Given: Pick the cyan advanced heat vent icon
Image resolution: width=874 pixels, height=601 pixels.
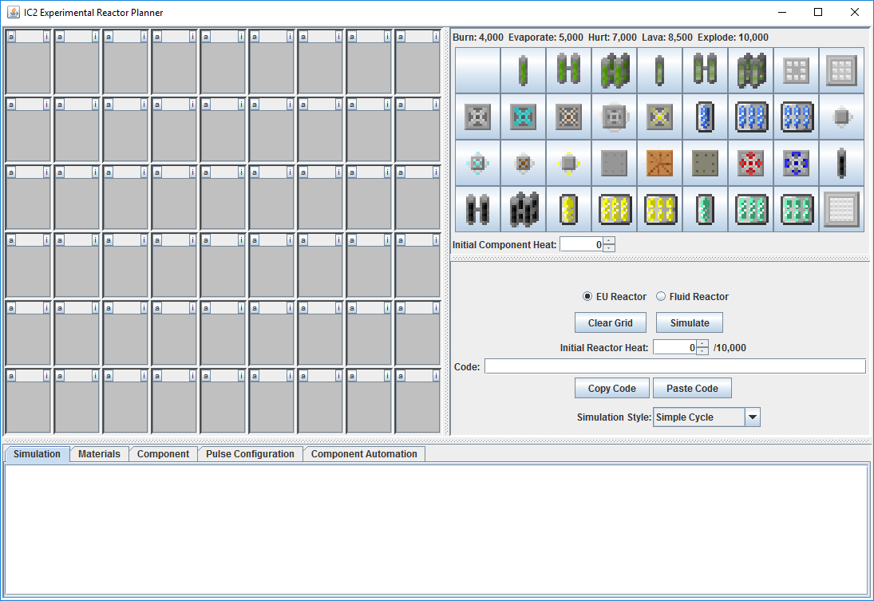Looking at the screenshot, I should tap(523, 117).
